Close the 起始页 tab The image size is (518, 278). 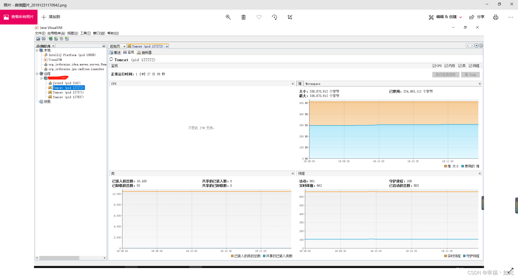coord(124,47)
